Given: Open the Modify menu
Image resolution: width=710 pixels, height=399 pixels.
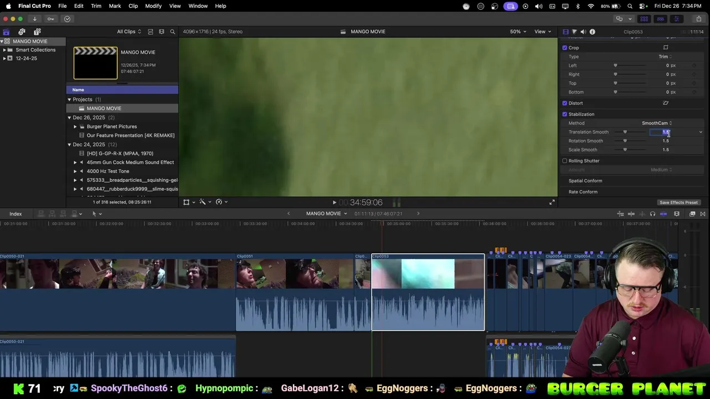Looking at the screenshot, I should pos(153,6).
